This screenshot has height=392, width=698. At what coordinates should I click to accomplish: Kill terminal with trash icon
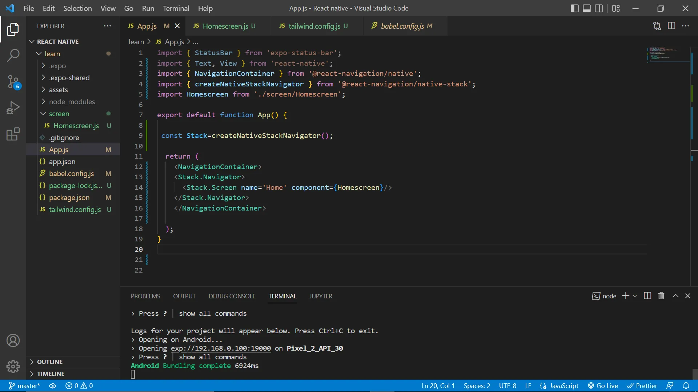(x=661, y=296)
